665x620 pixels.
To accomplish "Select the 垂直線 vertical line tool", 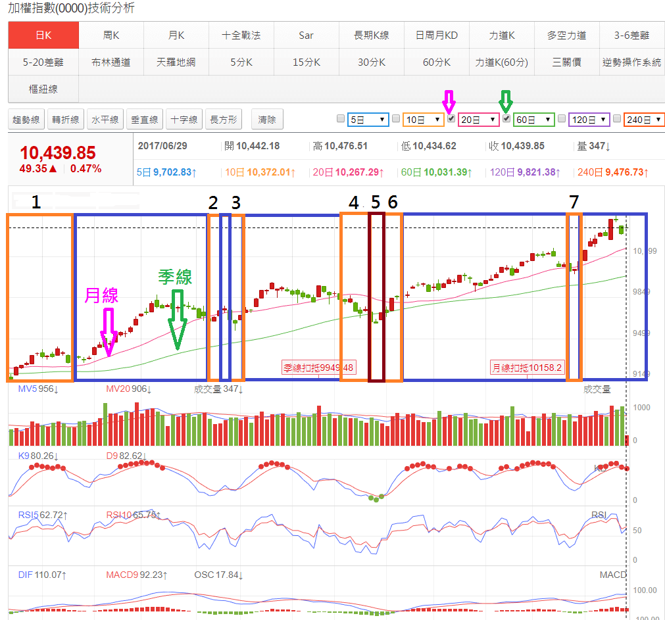I will 144,120.
